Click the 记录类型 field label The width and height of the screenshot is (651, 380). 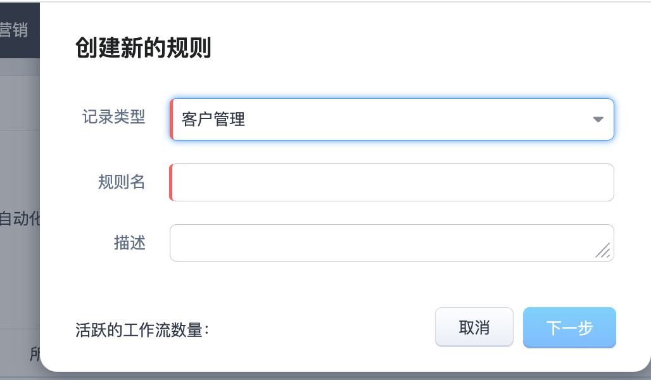tap(114, 117)
